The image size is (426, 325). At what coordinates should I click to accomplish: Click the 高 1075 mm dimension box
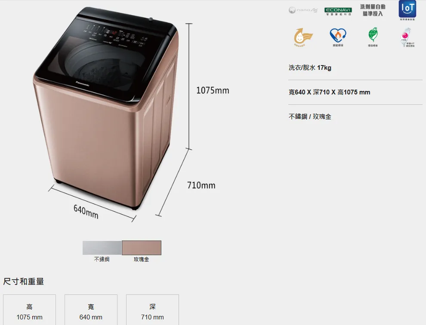(29, 310)
